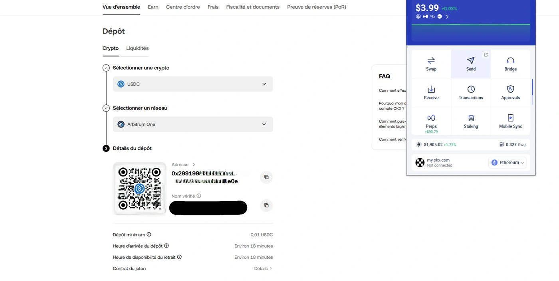Switch to the Earn tab
The width and height of the screenshot is (559, 281).
pos(153,7)
